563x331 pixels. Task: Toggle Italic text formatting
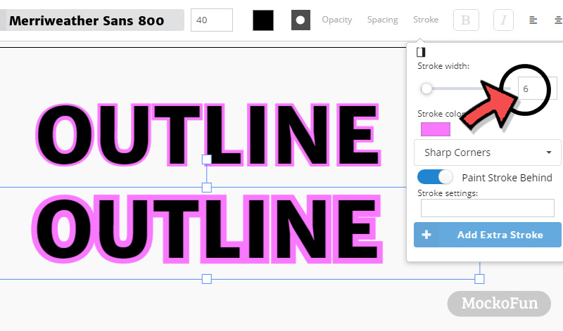[503, 20]
